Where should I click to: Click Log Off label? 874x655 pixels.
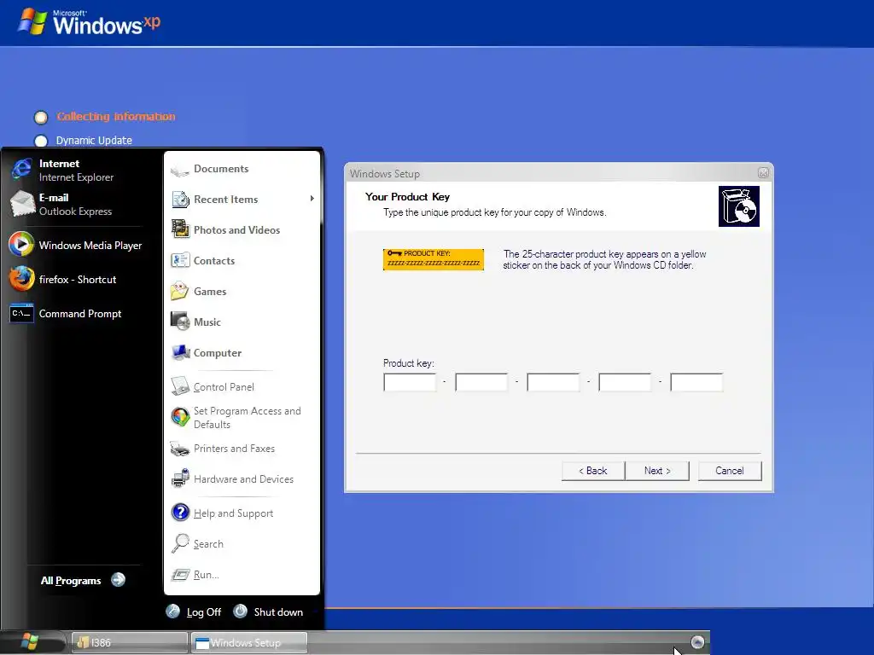(203, 612)
